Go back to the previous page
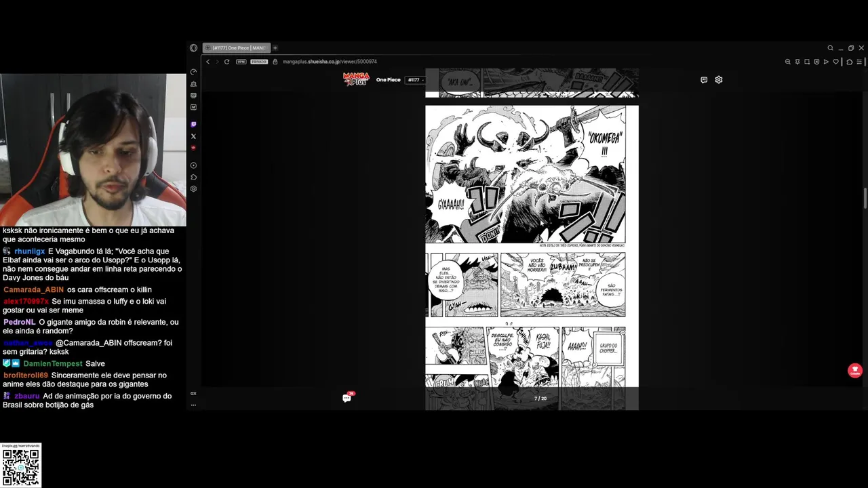The height and width of the screenshot is (488, 868). (x=208, y=62)
